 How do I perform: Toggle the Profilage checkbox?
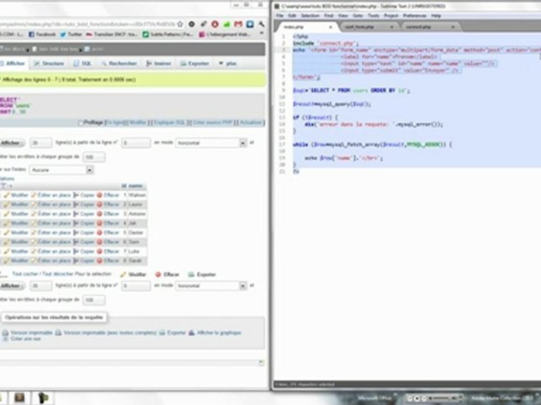tap(81, 123)
